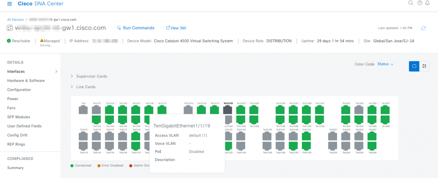438x187 pixels.
Task: Click the green Connected legend dot
Action: (72, 166)
